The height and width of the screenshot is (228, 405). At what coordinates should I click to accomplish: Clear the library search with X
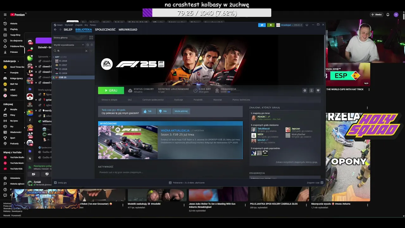[86, 51]
